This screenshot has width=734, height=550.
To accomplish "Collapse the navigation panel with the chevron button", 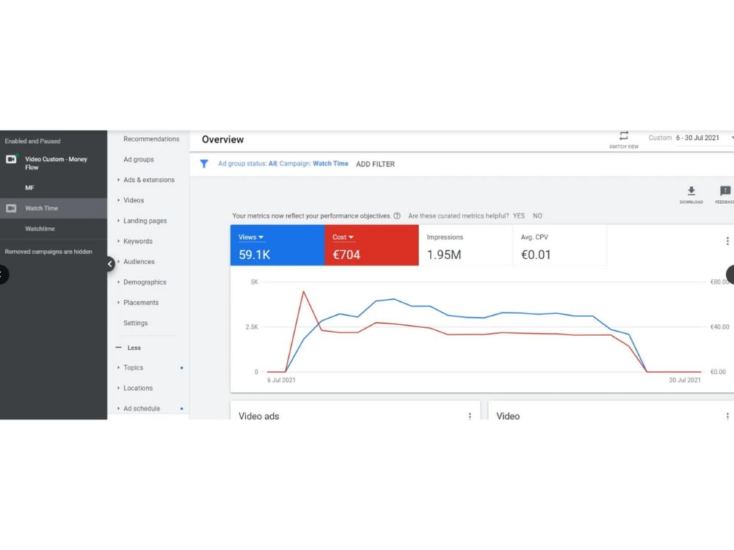I will [110, 264].
